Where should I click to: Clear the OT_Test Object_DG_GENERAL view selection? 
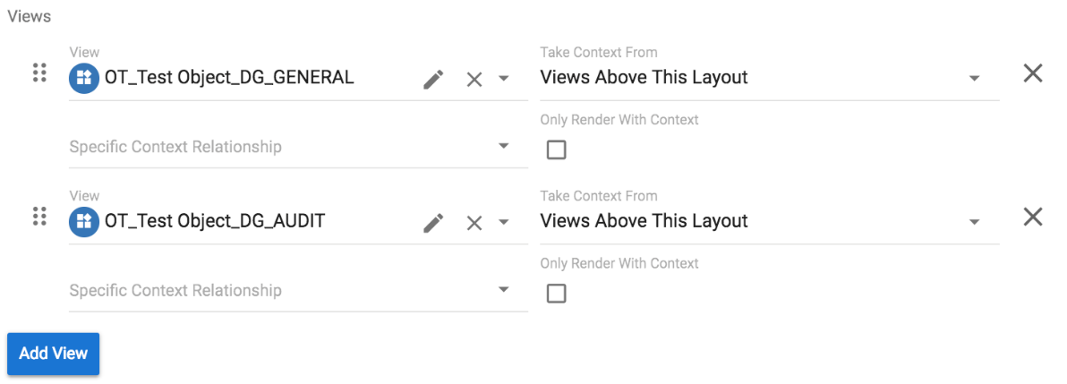[474, 79]
